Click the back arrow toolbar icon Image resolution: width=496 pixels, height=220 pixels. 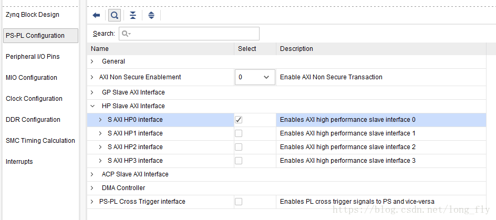(x=96, y=15)
